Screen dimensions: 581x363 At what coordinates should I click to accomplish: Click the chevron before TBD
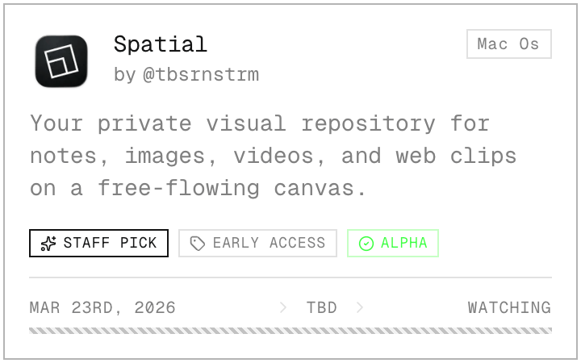point(283,307)
